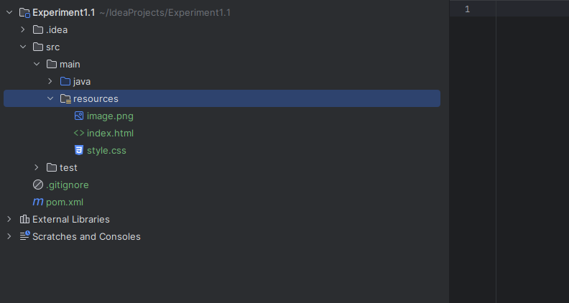Viewport: 569px width, 303px height.
Task: Click the CSS3 icon for style.css
Action: (x=79, y=150)
